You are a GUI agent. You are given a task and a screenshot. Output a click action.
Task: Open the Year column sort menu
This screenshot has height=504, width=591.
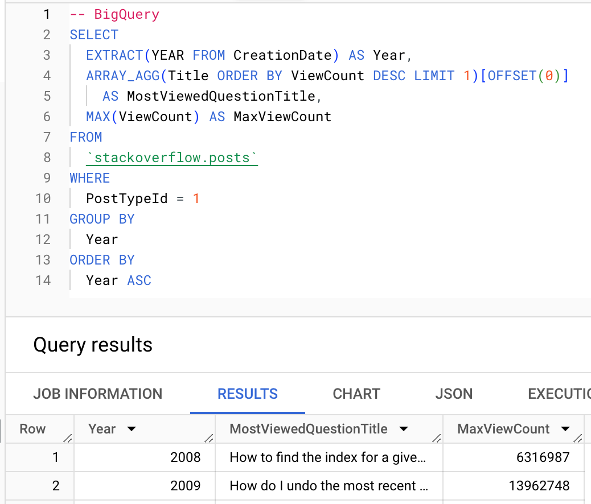[132, 429]
